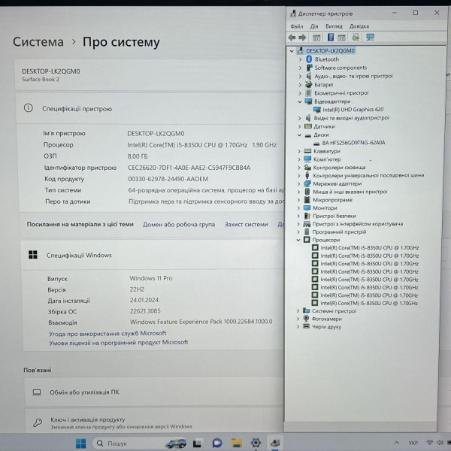Open Угода про використання служб Microsoft
This screenshot has width=451, height=451.
point(107,333)
